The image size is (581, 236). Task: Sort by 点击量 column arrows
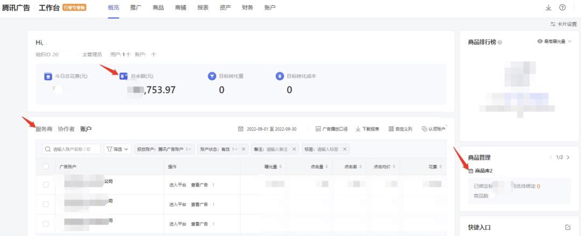click(x=327, y=167)
